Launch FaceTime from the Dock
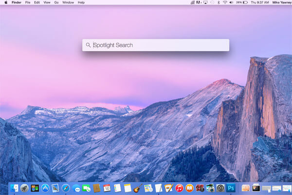This screenshot has width=292, height=195. (x=86, y=188)
